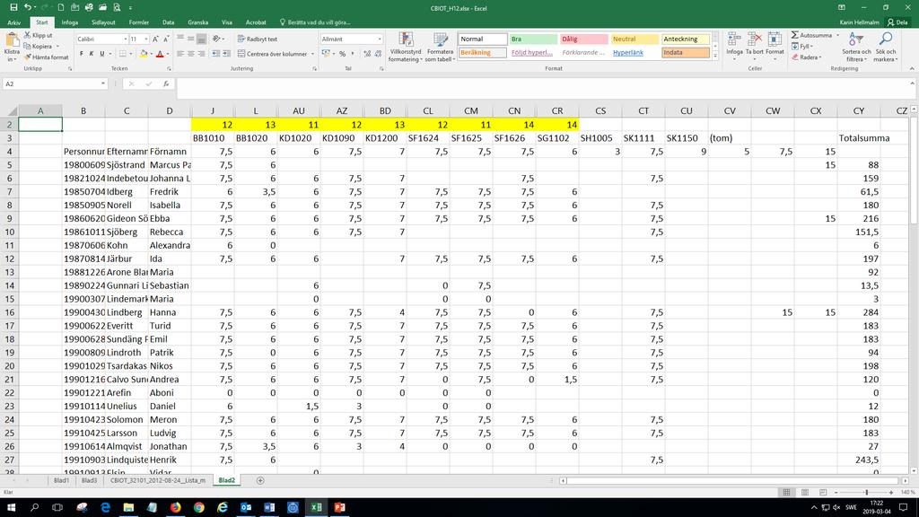Undo the last action
The image size is (919, 517).
[x=27, y=7]
